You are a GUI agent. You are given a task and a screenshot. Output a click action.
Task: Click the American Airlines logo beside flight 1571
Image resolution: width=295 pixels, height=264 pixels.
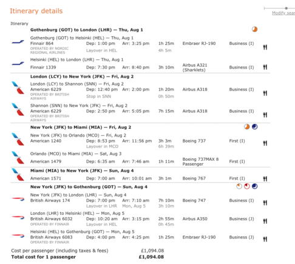(18, 175)
